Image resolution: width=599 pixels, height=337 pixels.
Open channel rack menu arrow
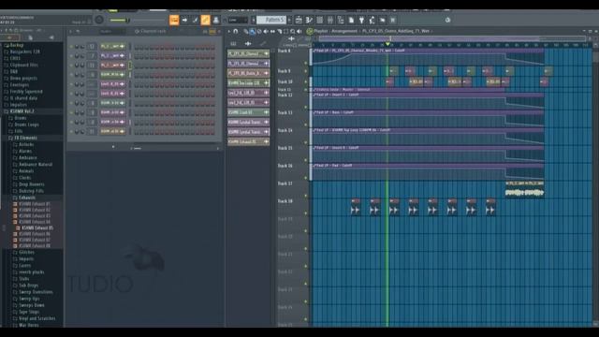tap(71, 31)
